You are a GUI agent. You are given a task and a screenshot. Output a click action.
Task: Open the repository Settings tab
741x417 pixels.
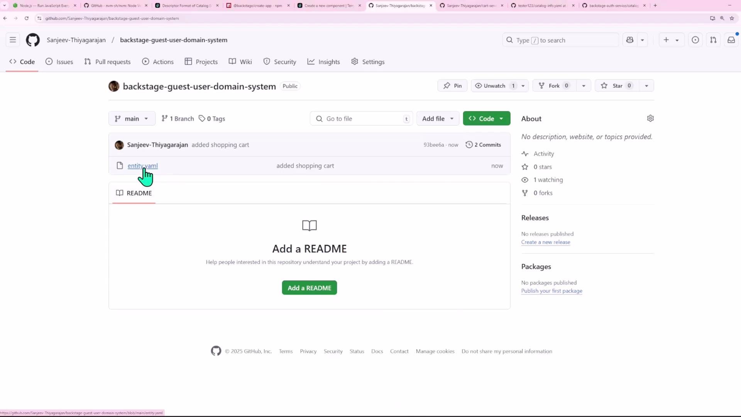coord(368,62)
